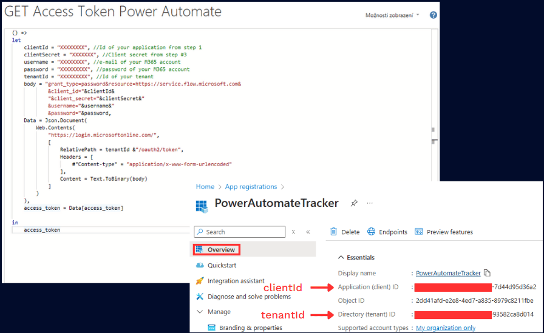Click the Delete button label
This screenshot has width=544, height=333.
coord(350,232)
